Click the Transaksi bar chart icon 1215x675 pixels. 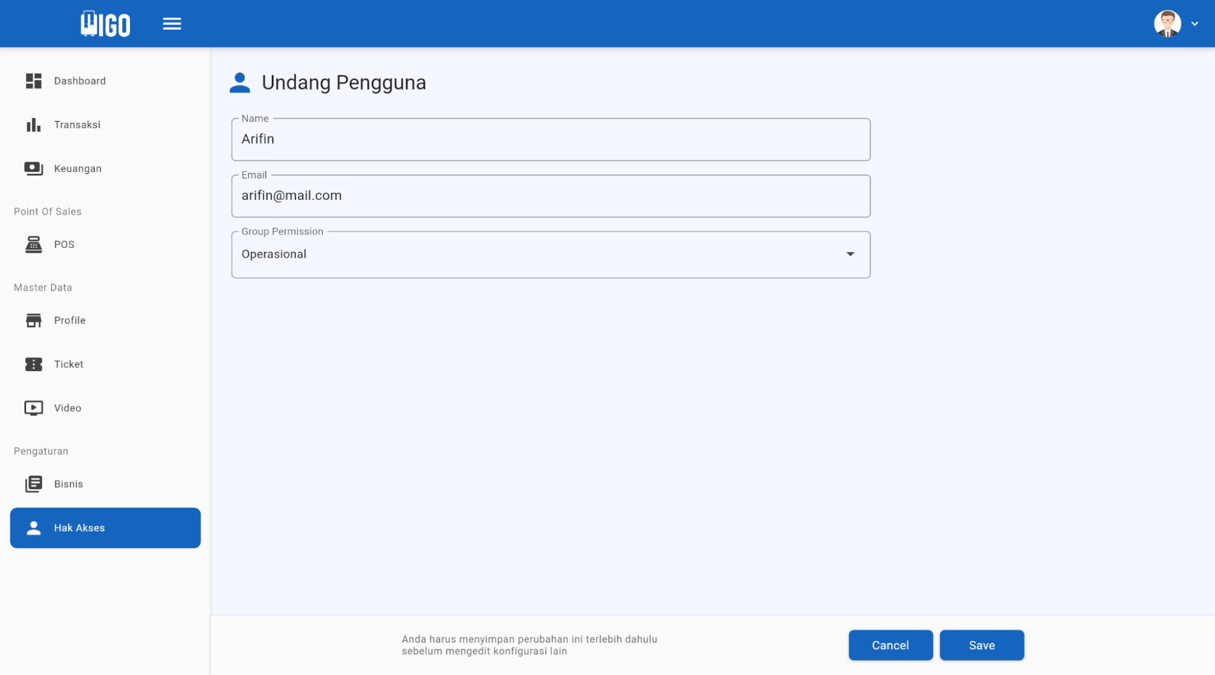(x=33, y=125)
